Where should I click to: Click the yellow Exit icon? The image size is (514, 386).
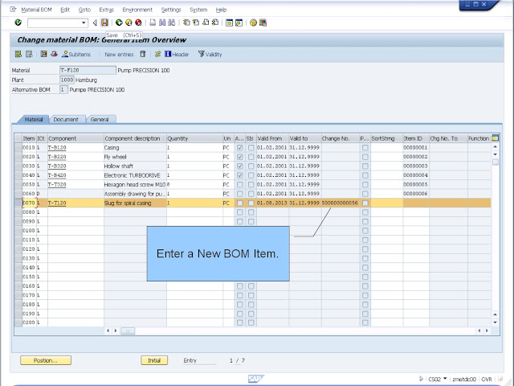pyautogui.click(x=128, y=23)
